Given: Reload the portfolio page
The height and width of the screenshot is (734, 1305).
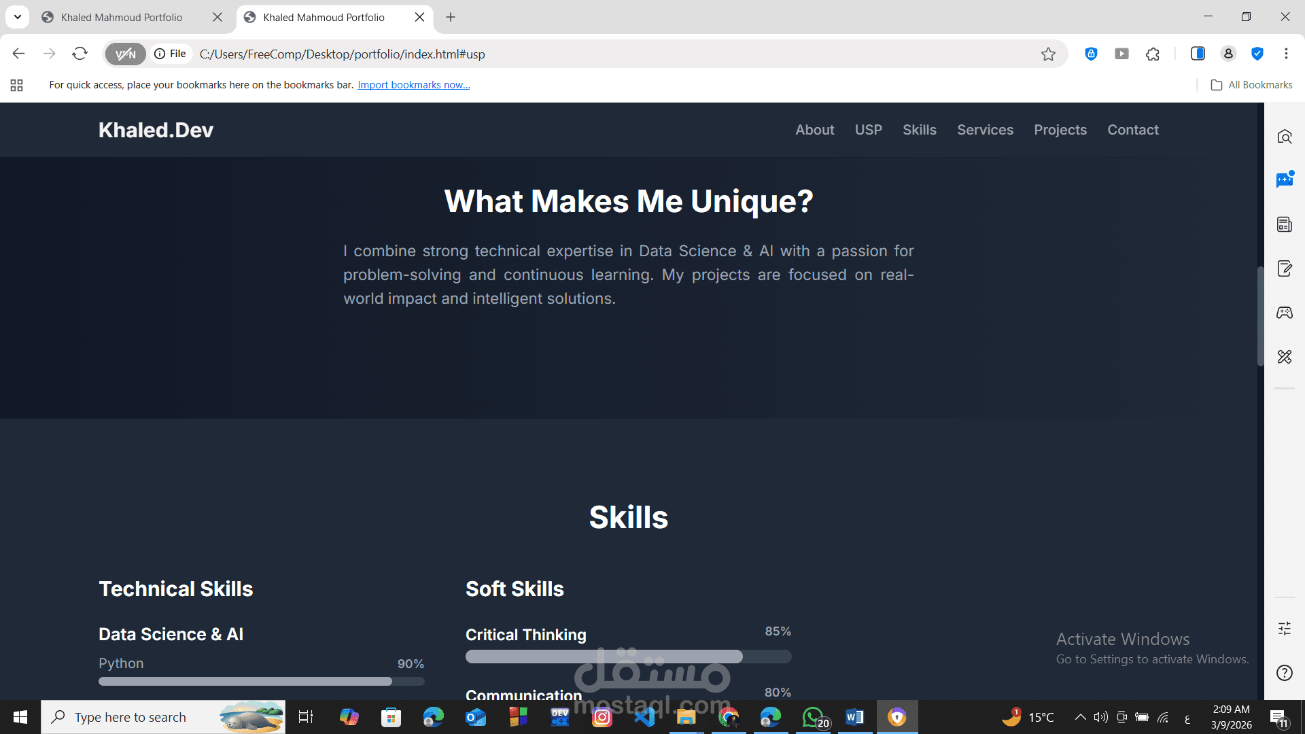Looking at the screenshot, I should (80, 54).
